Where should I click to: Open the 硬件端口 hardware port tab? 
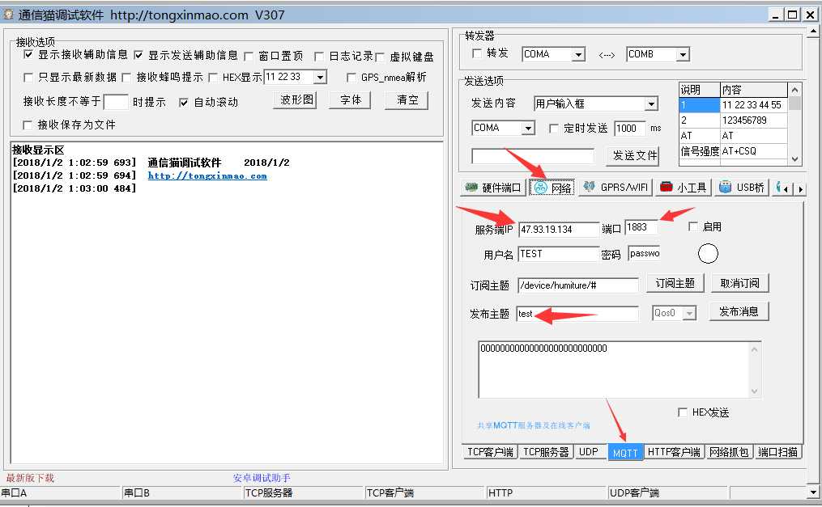(x=492, y=188)
